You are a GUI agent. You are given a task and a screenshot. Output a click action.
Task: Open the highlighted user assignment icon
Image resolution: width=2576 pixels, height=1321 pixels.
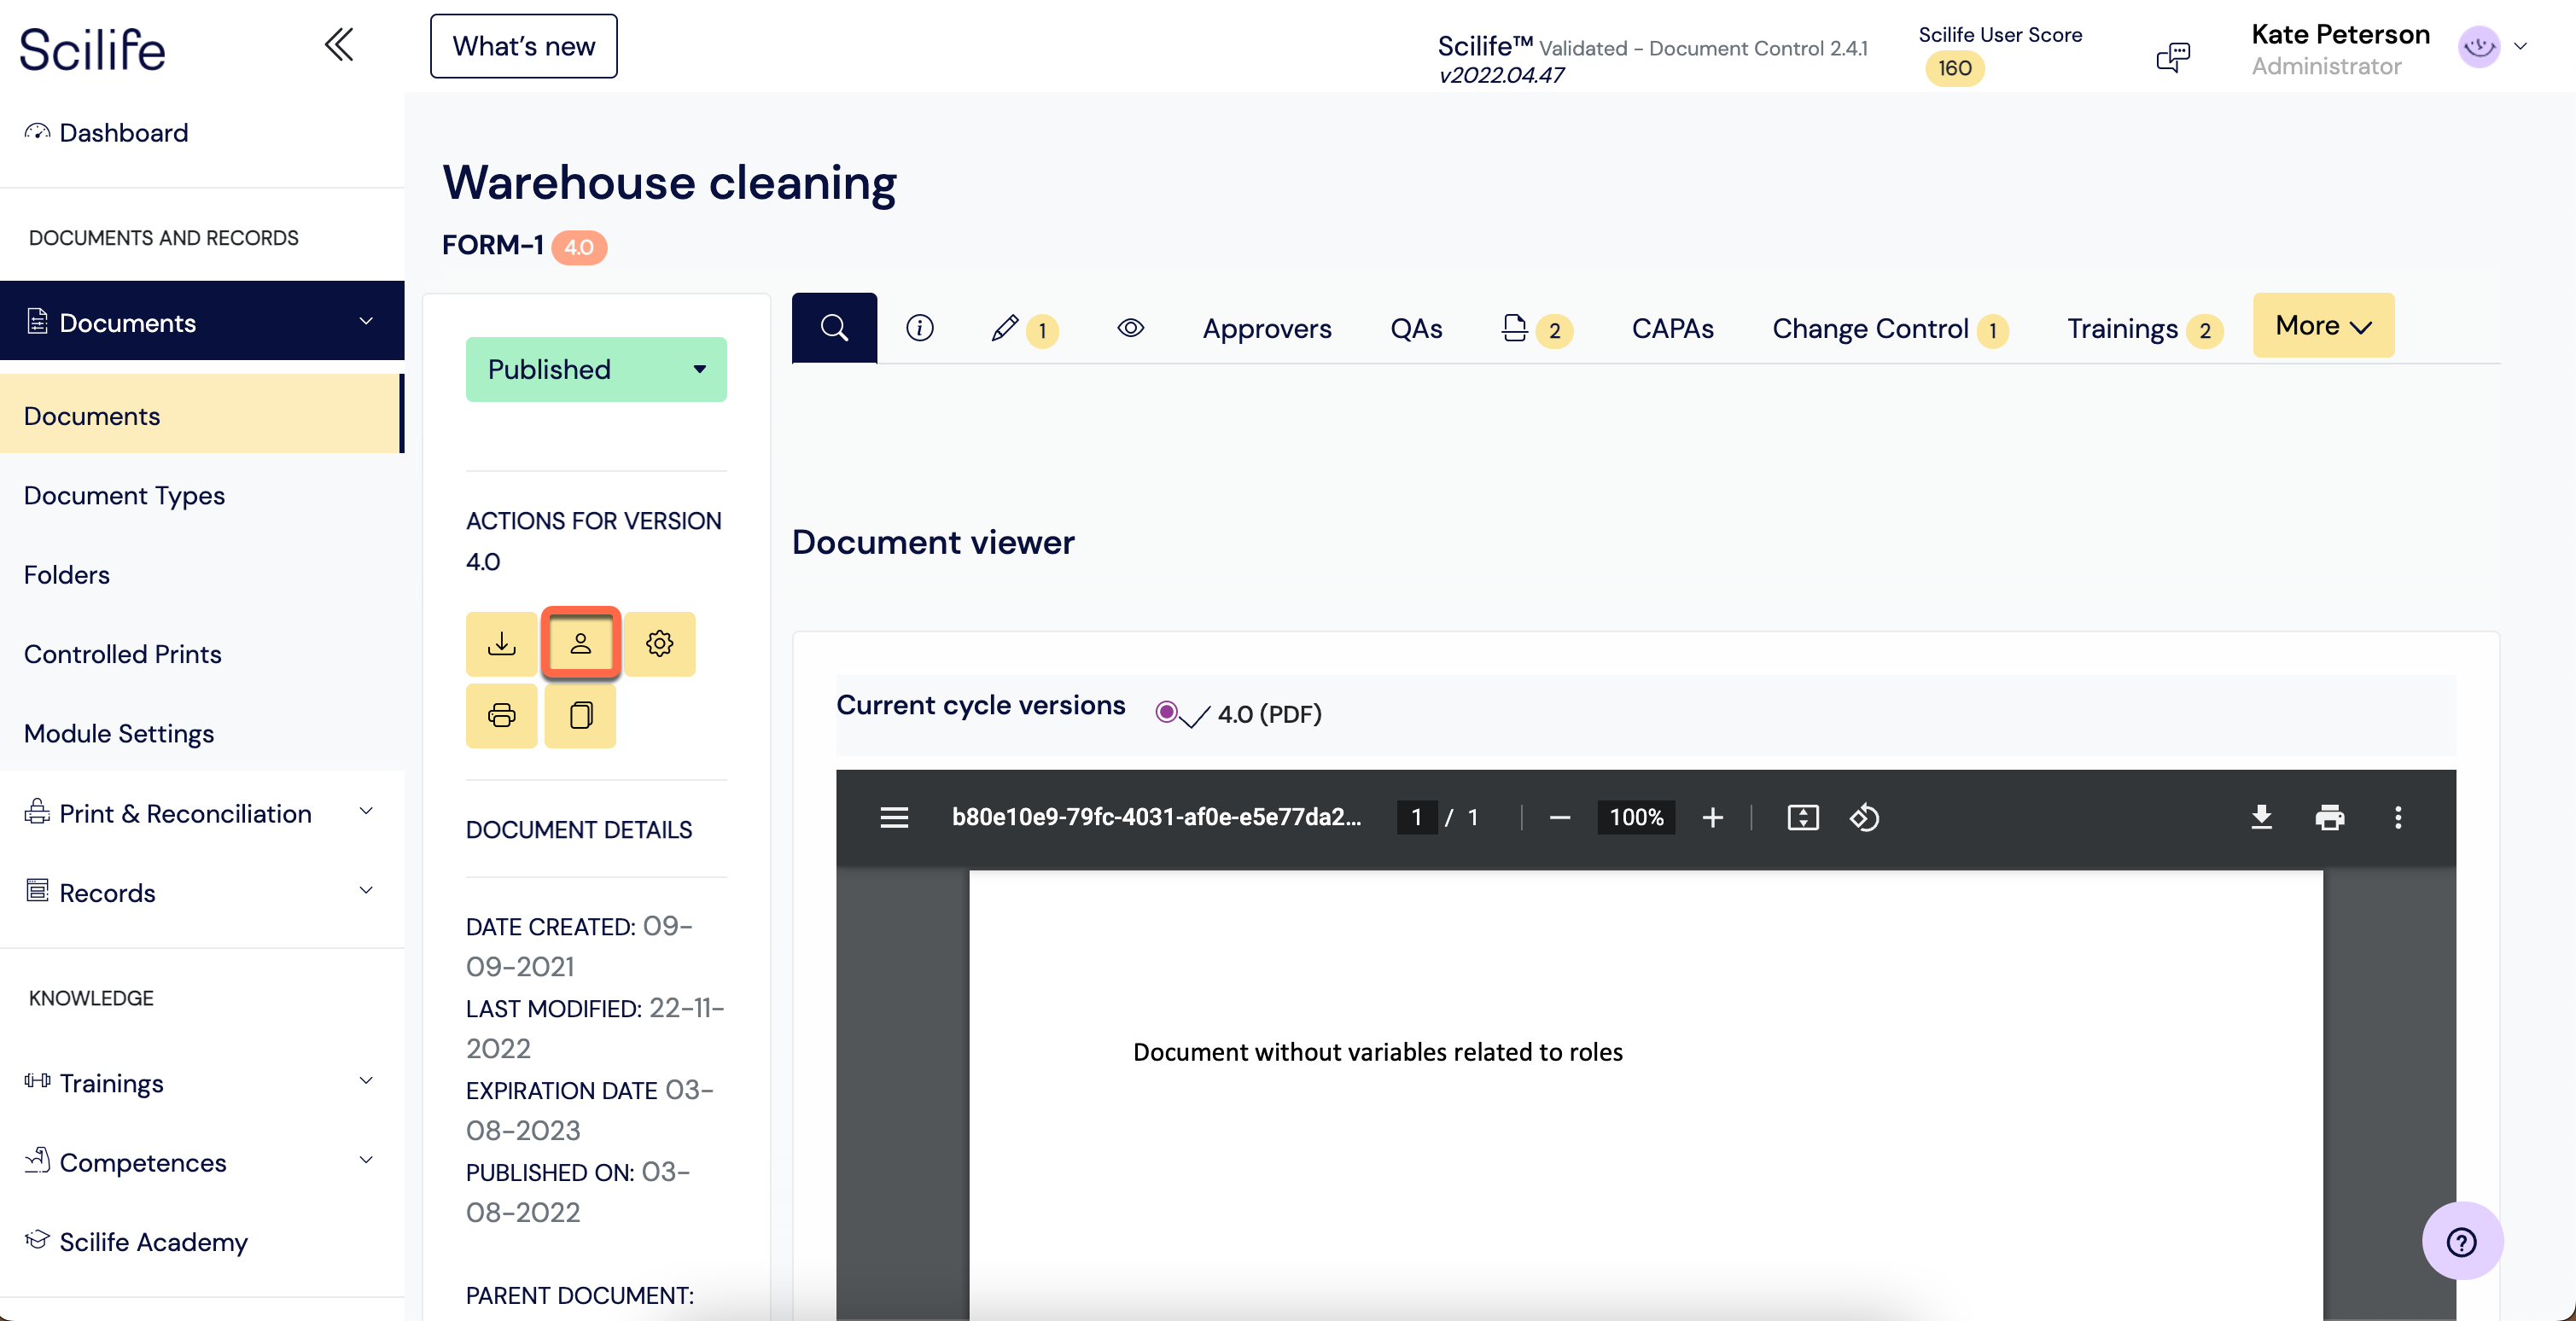click(x=581, y=643)
